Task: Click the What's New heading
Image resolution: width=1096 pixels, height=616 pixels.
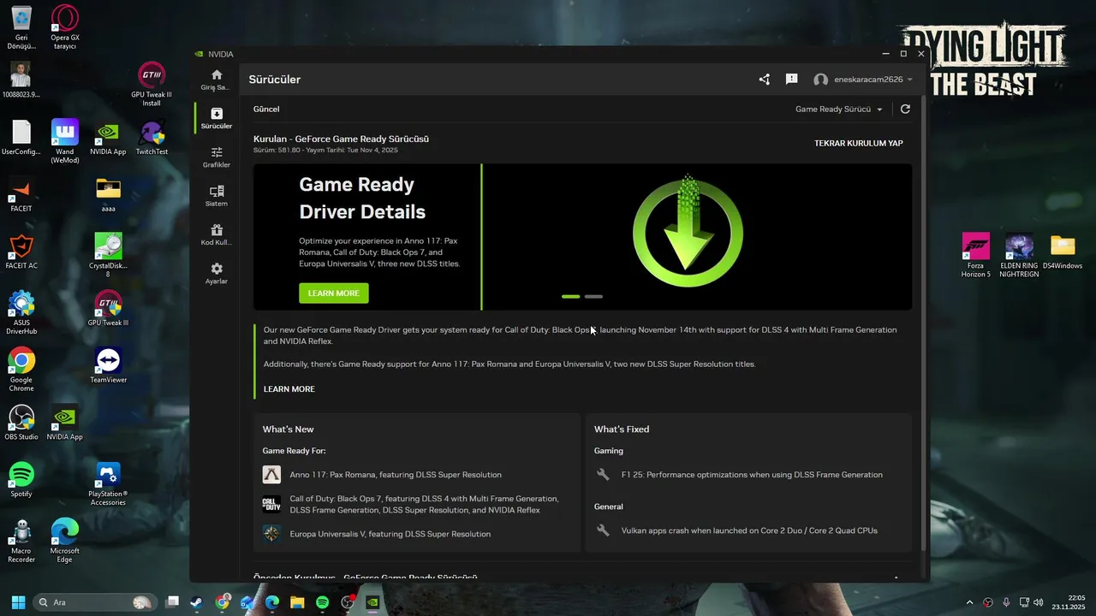Action: pyautogui.click(x=289, y=429)
